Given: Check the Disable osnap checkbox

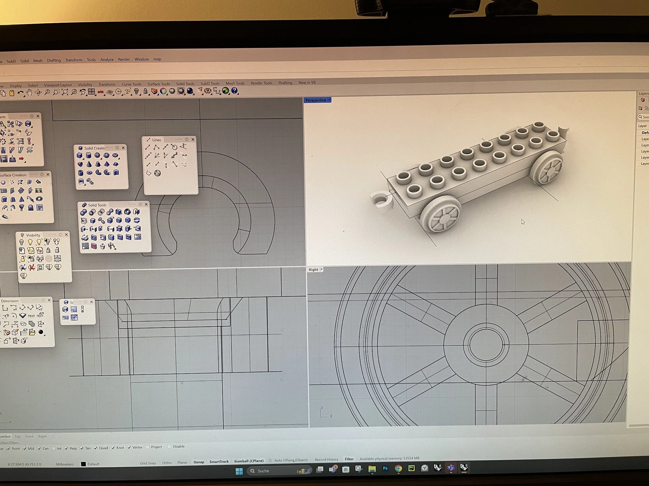Looking at the screenshot, I should point(169,446).
